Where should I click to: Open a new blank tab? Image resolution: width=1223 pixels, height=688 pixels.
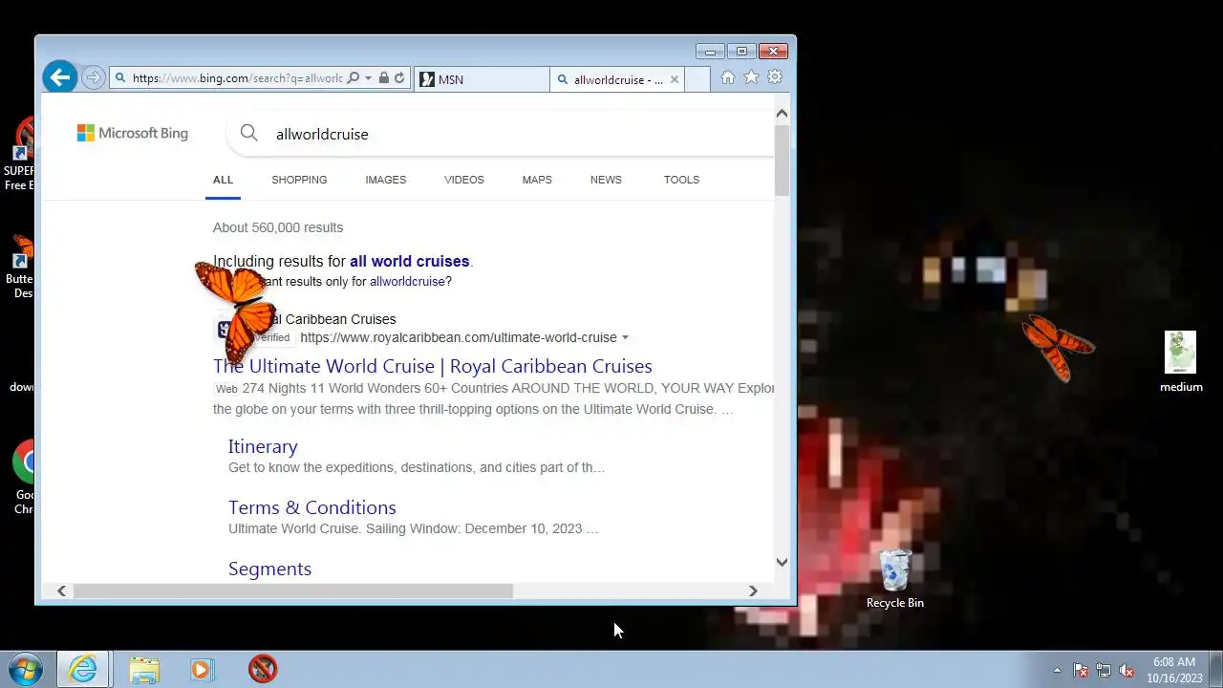697,79
